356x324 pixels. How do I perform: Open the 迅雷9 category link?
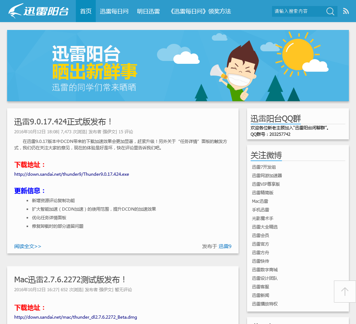(x=225, y=246)
